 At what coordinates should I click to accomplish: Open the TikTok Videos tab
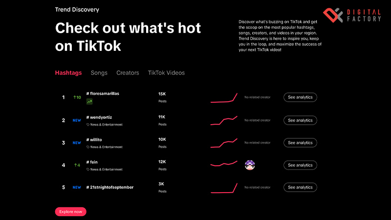point(166,73)
